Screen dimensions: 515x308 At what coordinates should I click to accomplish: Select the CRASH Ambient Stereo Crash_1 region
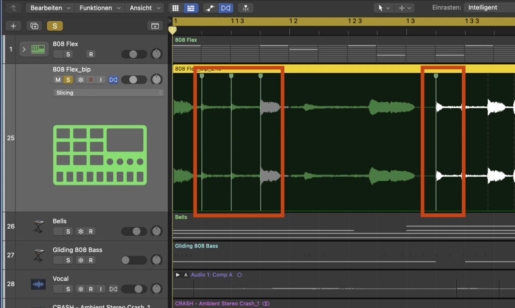tap(344, 304)
